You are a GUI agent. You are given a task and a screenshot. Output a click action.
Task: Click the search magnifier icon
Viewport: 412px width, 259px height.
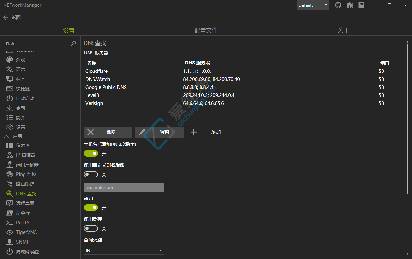[74, 43]
